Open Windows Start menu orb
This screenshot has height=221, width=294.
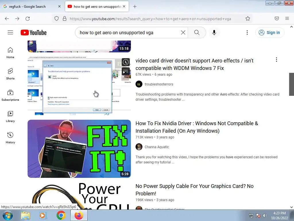tap(8, 215)
